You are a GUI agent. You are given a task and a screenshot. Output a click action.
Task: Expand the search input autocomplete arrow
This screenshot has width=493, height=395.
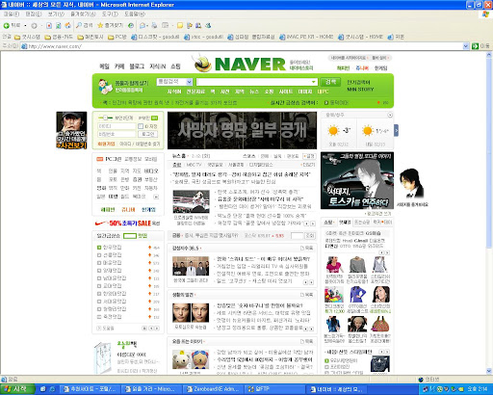pyautogui.click(x=313, y=82)
